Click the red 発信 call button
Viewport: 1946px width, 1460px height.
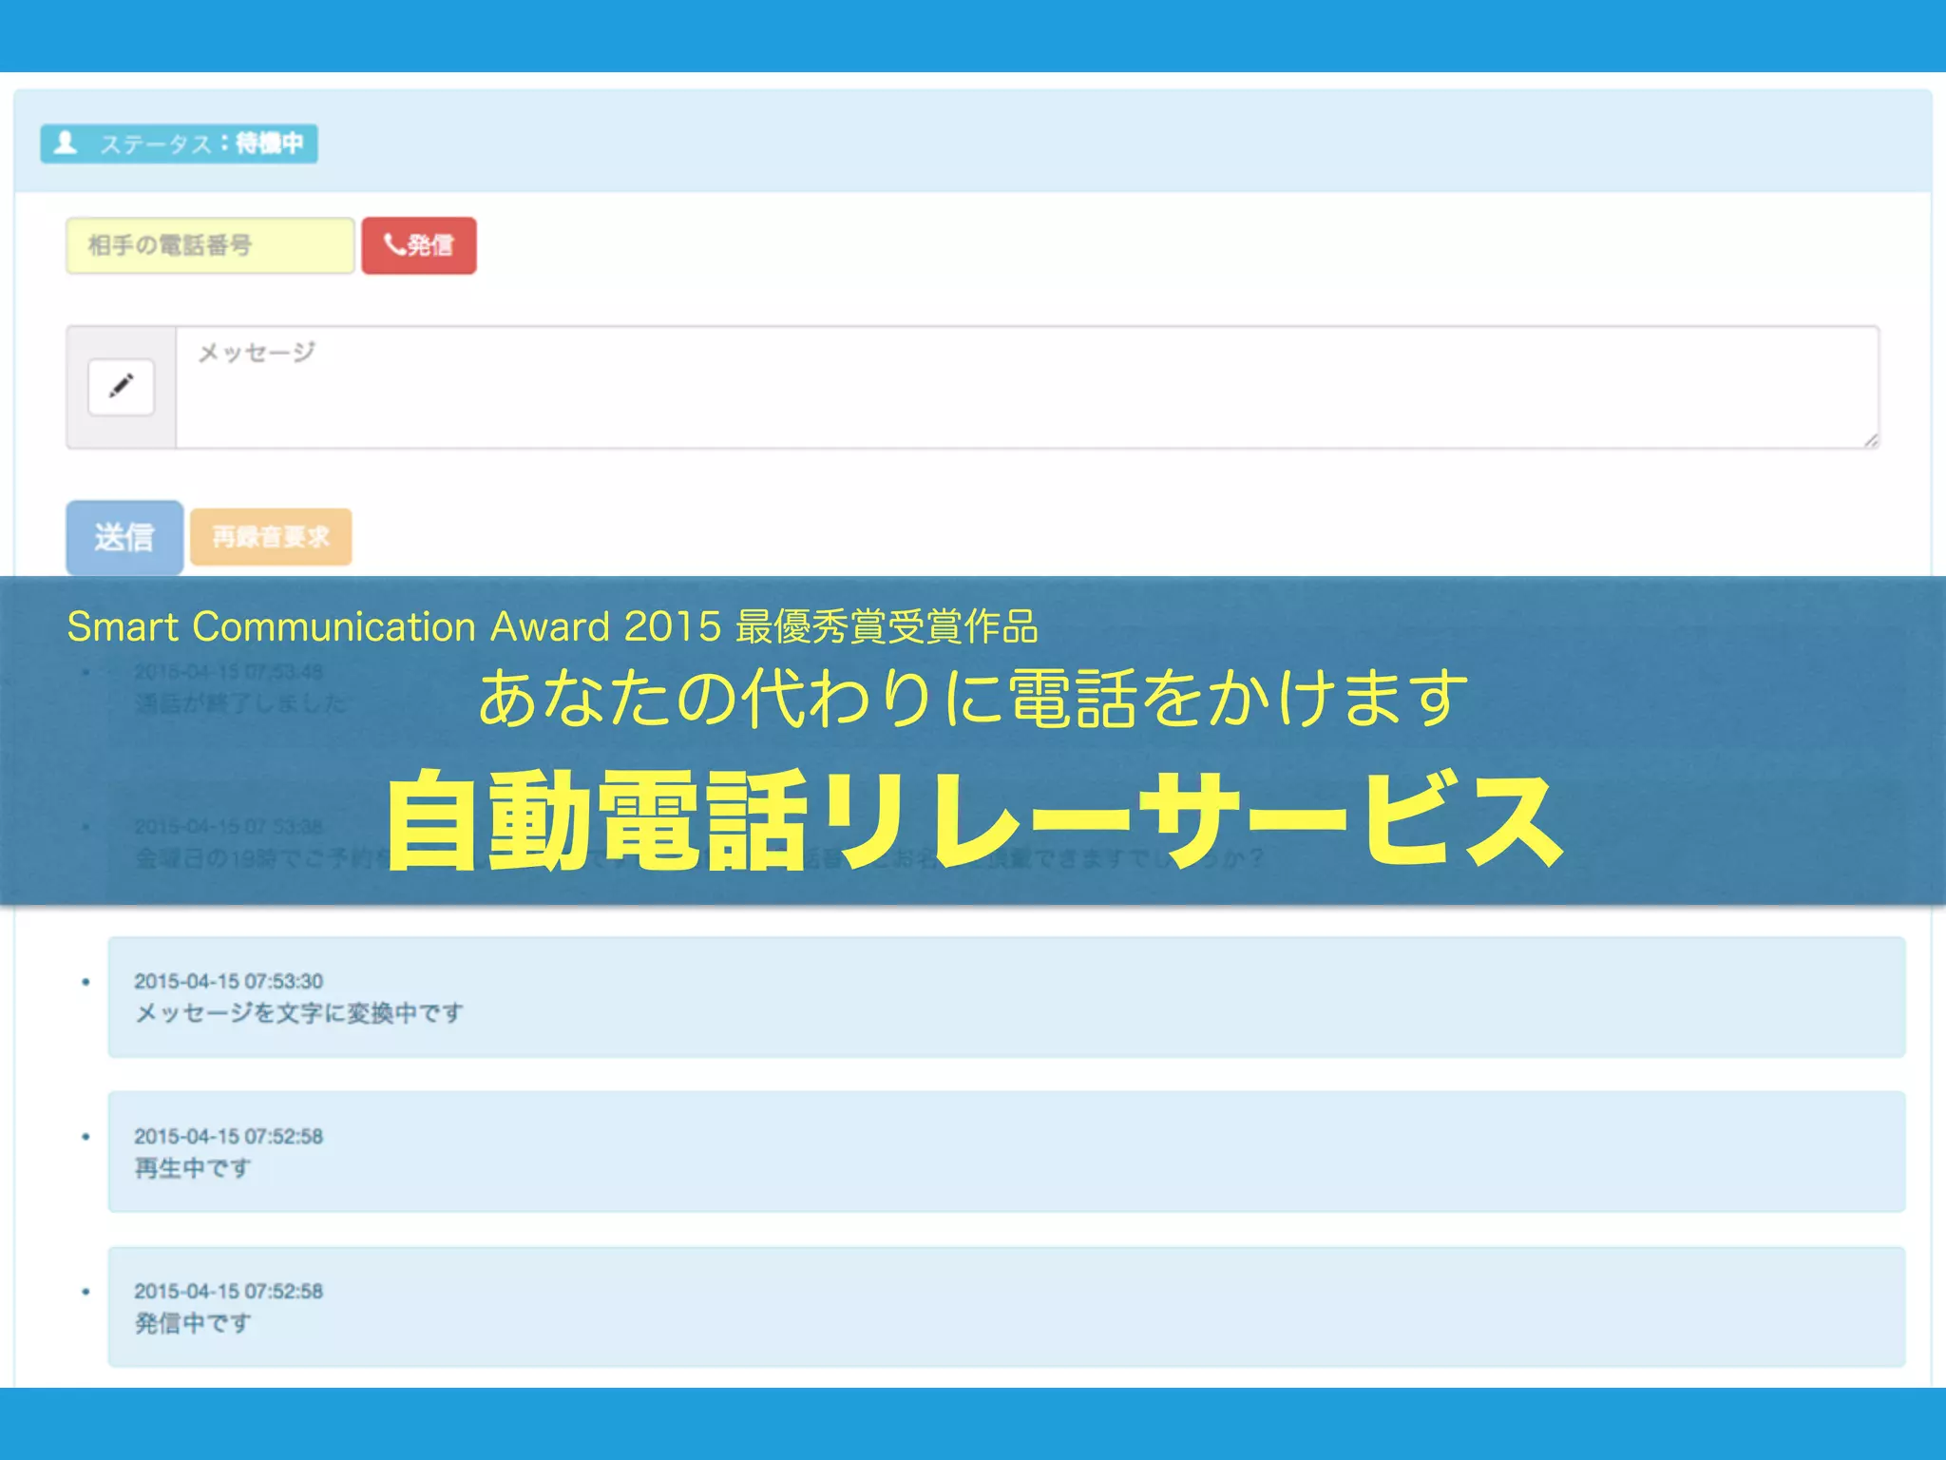click(x=419, y=245)
